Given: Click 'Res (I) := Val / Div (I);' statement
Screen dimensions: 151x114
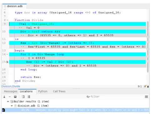Looking at the screenshot, I should pyautogui.click(x=50, y=62).
